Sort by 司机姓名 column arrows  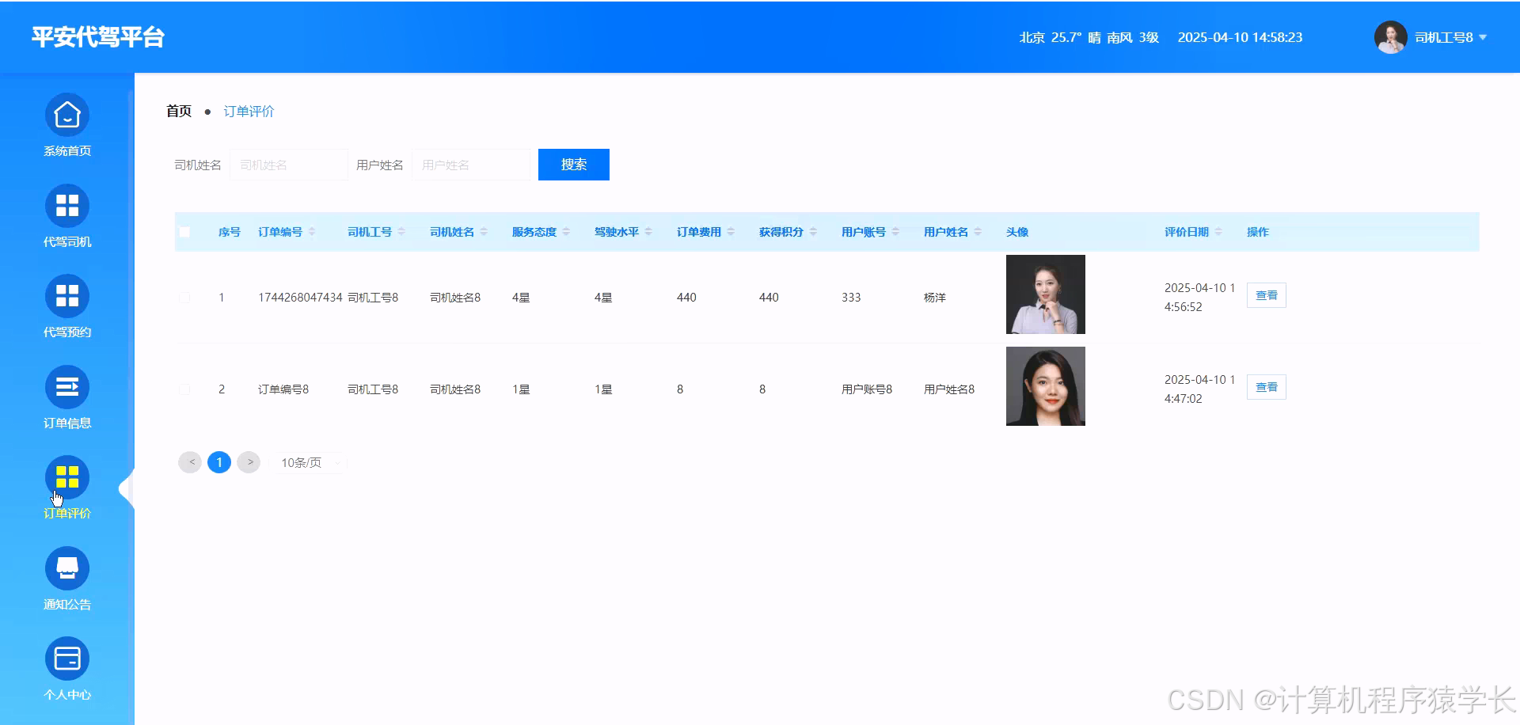[484, 232]
